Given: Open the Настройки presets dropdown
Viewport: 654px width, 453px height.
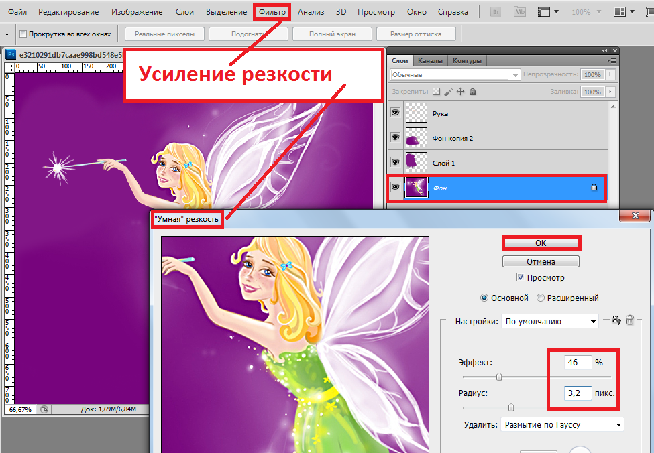Looking at the screenshot, I should pos(549,322).
